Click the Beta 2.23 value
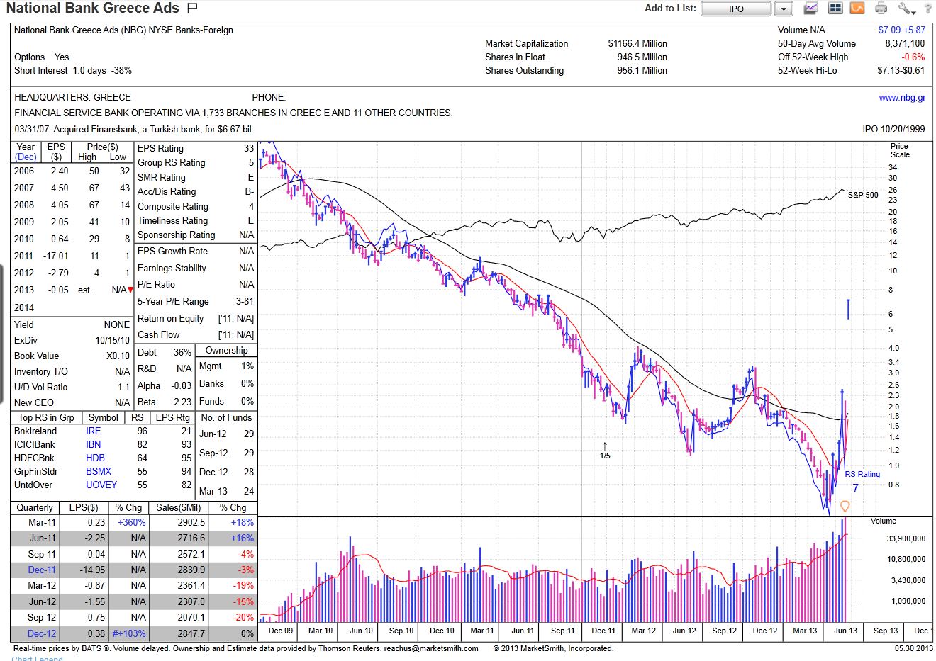 pyautogui.click(x=183, y=402)
